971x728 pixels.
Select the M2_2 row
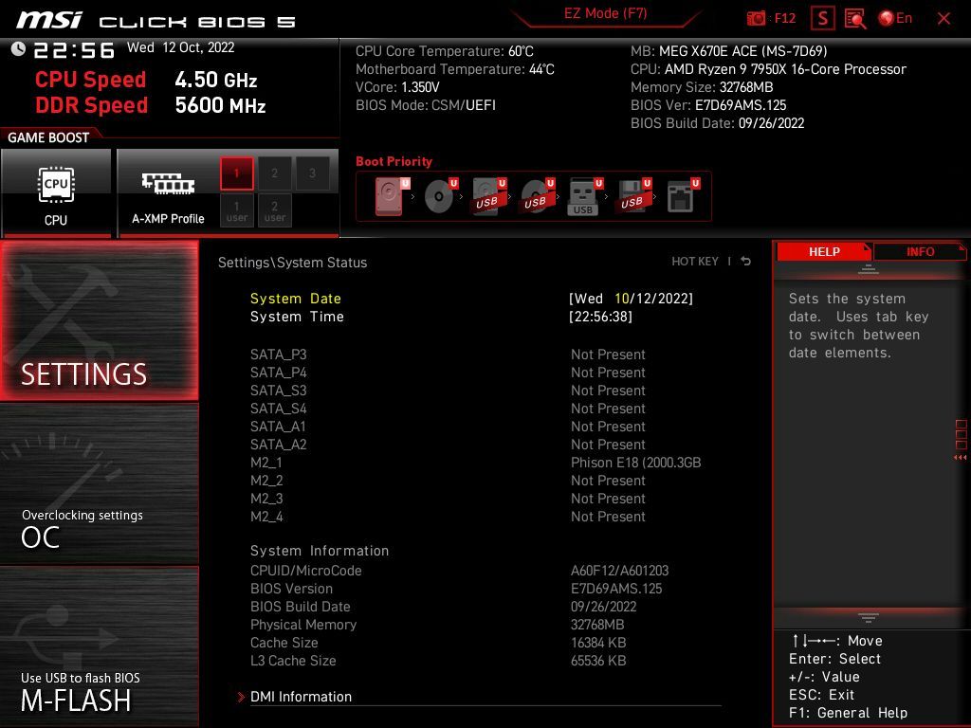pos(448,481)
